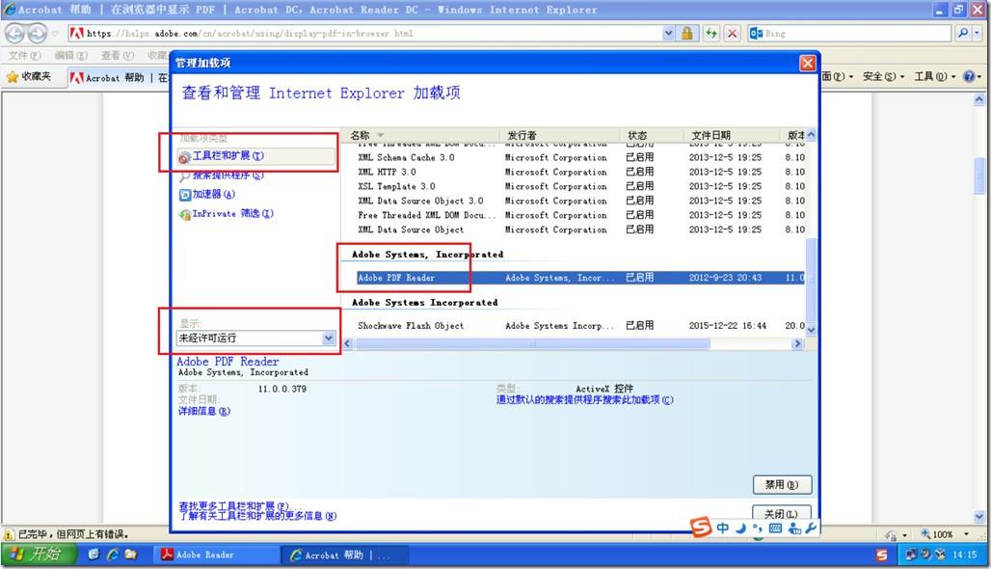The image size is (991, 569).
Task: Open the folder quick launch icon
Action: coord(130,555)
